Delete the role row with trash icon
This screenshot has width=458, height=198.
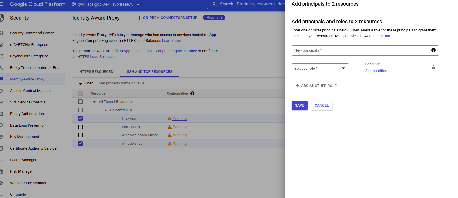point(433,67)
